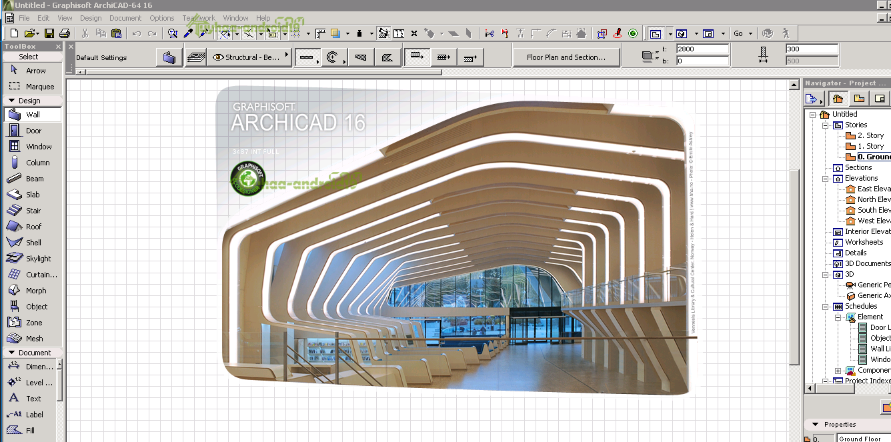The height and width of the screenshot is (442, 891).
Task: Select the Arrow tool in ToolBox
Action: coord(32,71)
